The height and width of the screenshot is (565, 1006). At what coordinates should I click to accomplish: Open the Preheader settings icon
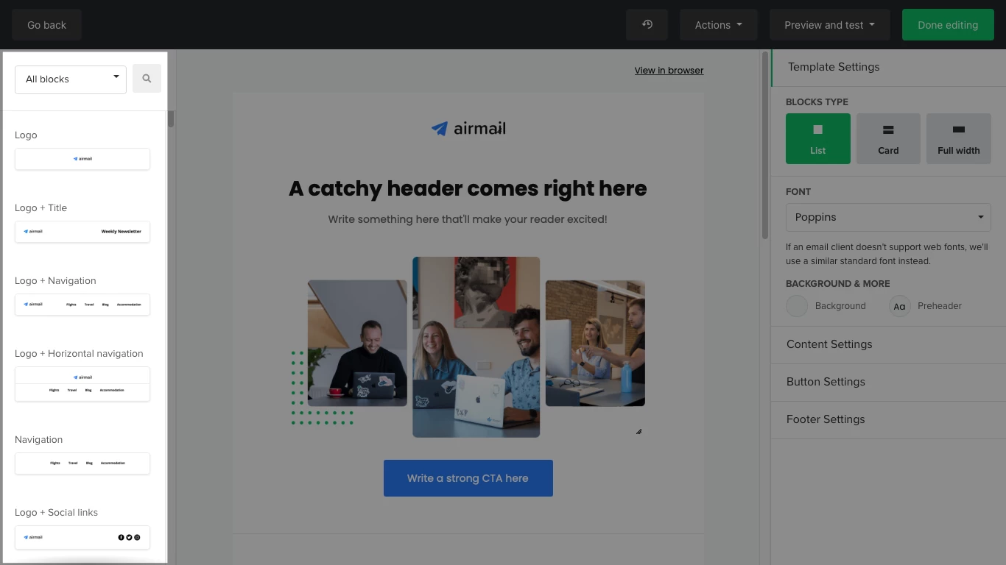point(899,306)
